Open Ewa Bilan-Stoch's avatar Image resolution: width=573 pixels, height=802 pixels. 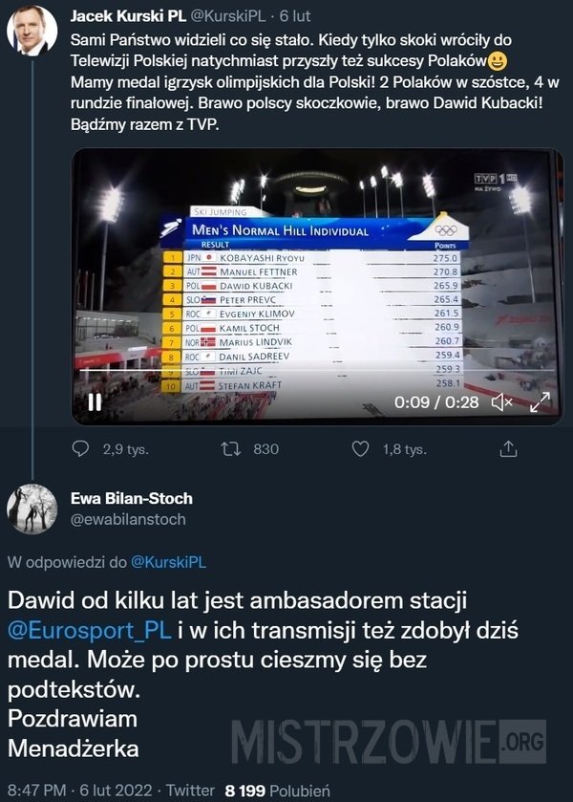(x=32, y=509)
